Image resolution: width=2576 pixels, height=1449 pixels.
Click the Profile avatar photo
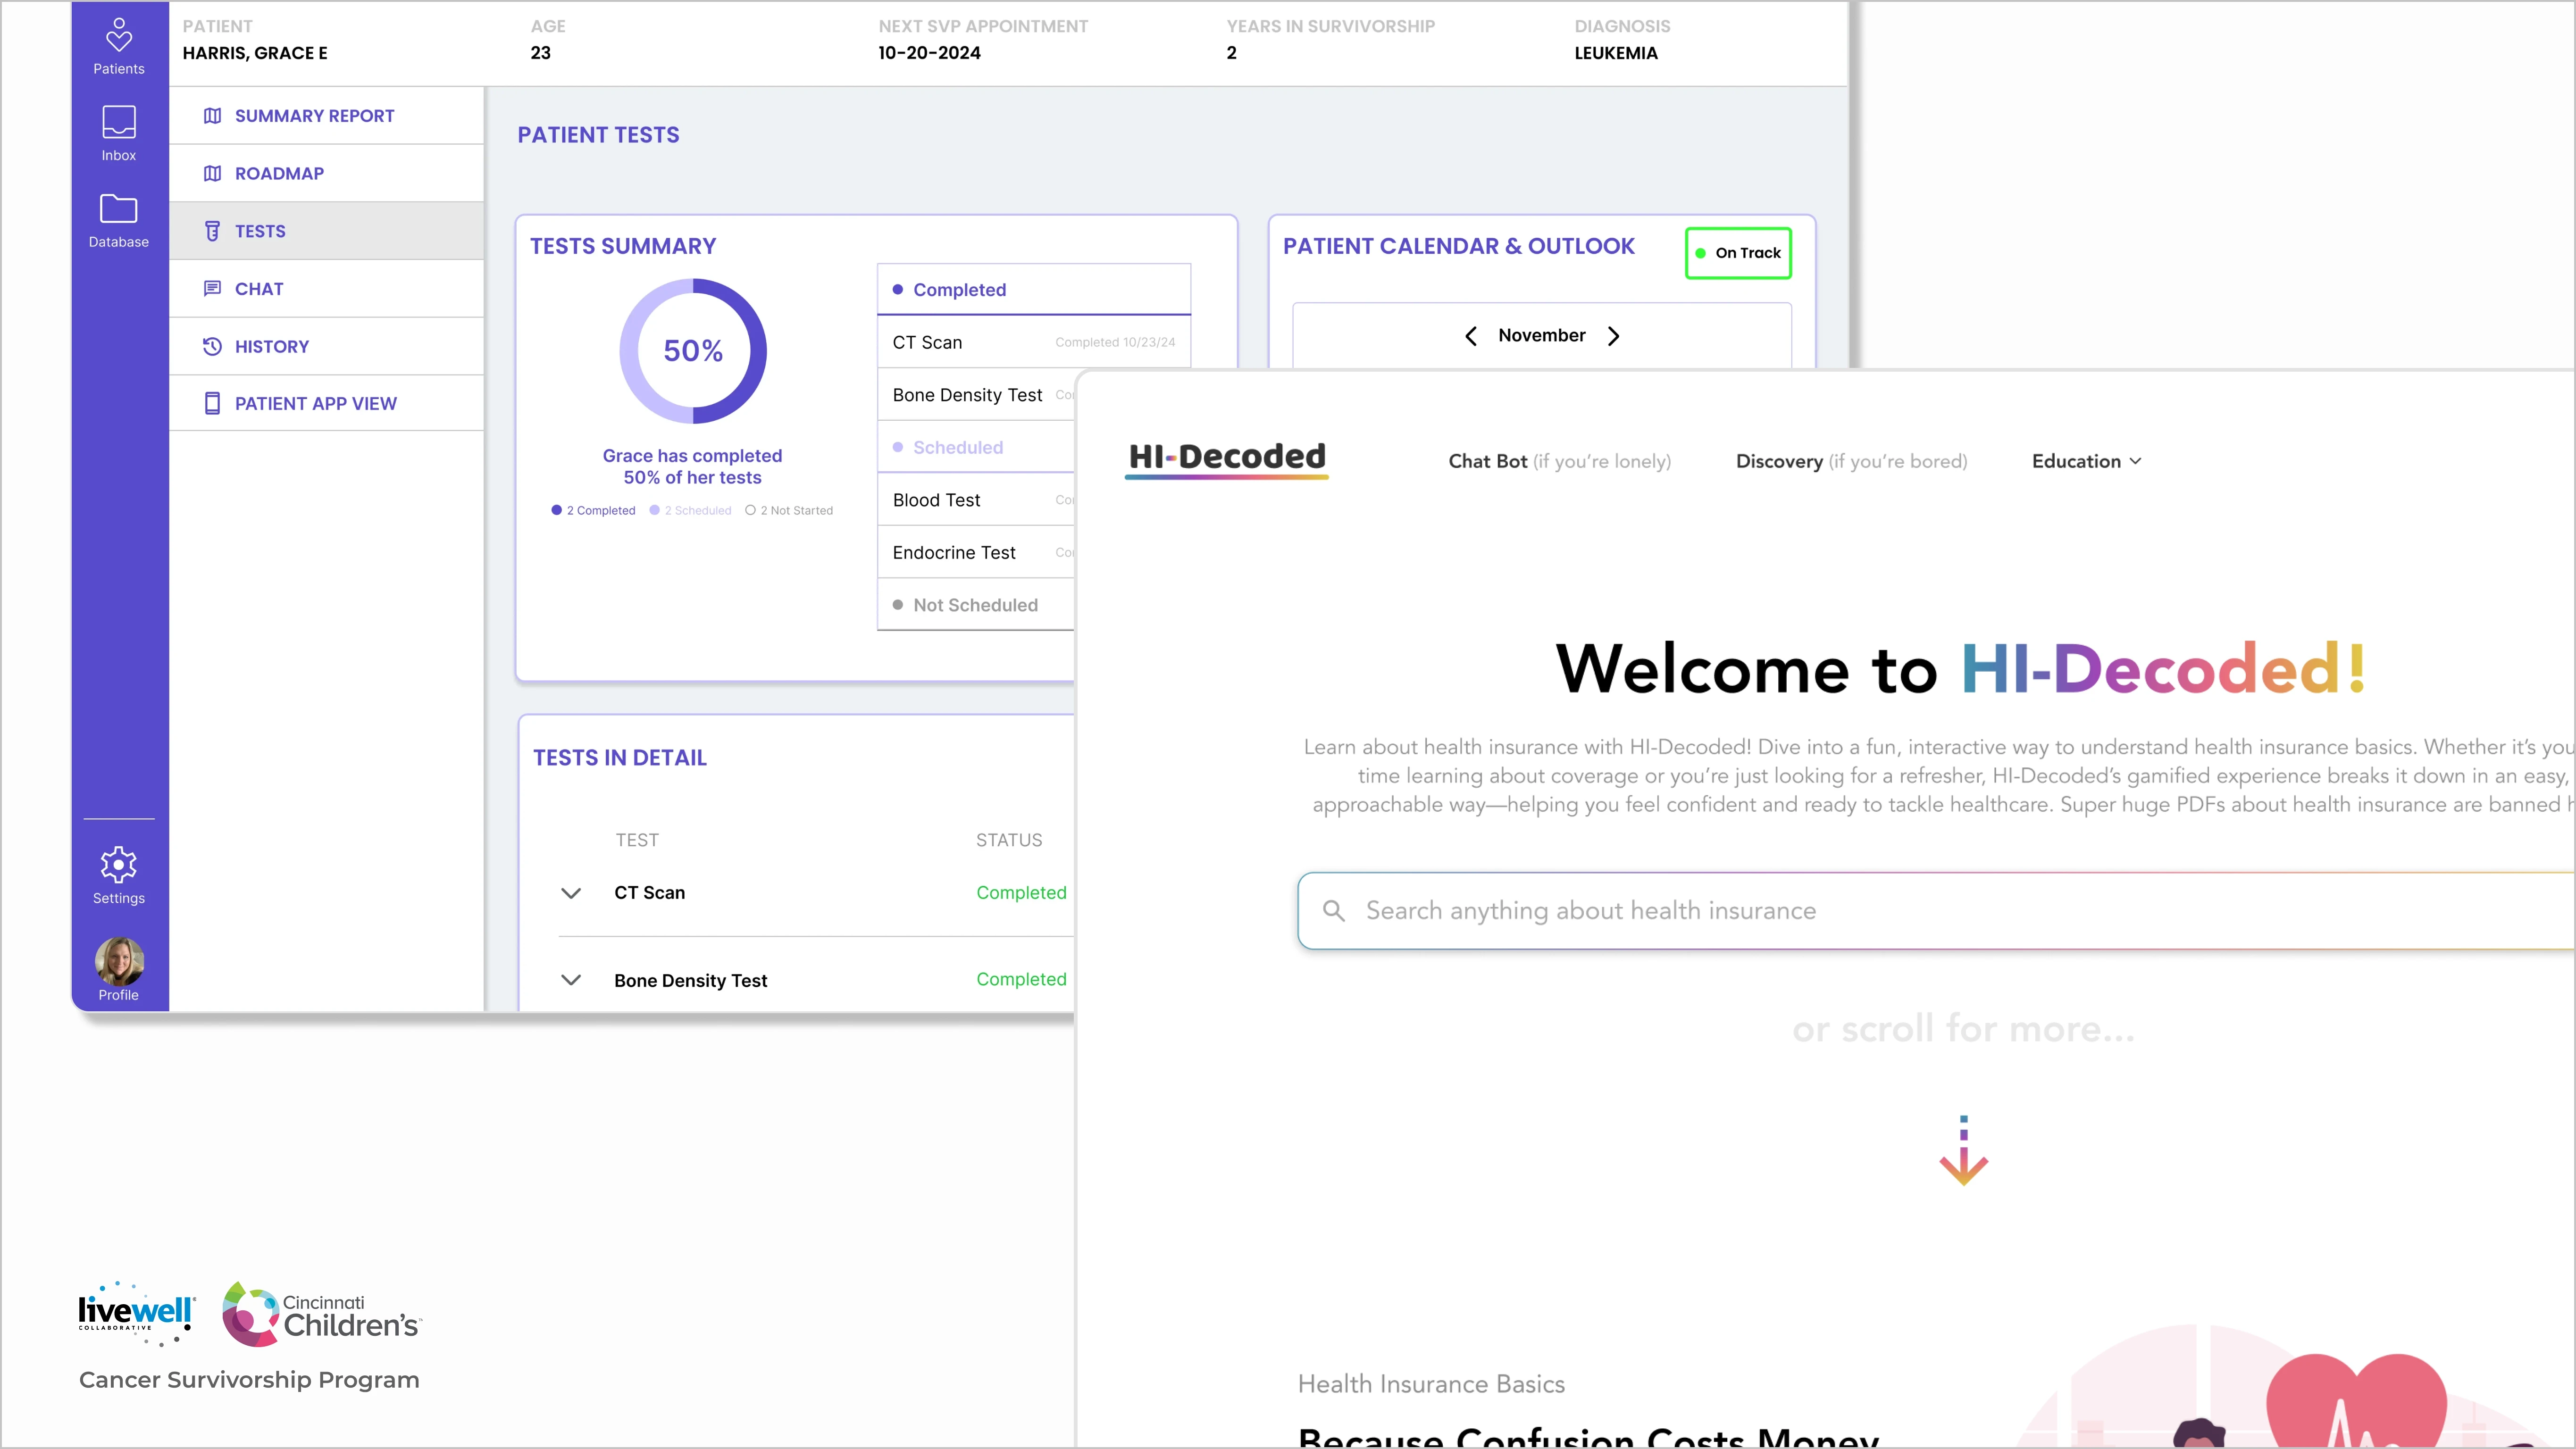pos(118,962)
